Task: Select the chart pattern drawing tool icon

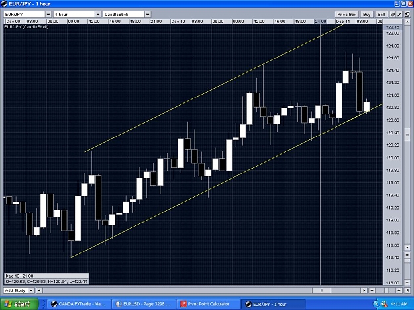Action: pos(393,15)
